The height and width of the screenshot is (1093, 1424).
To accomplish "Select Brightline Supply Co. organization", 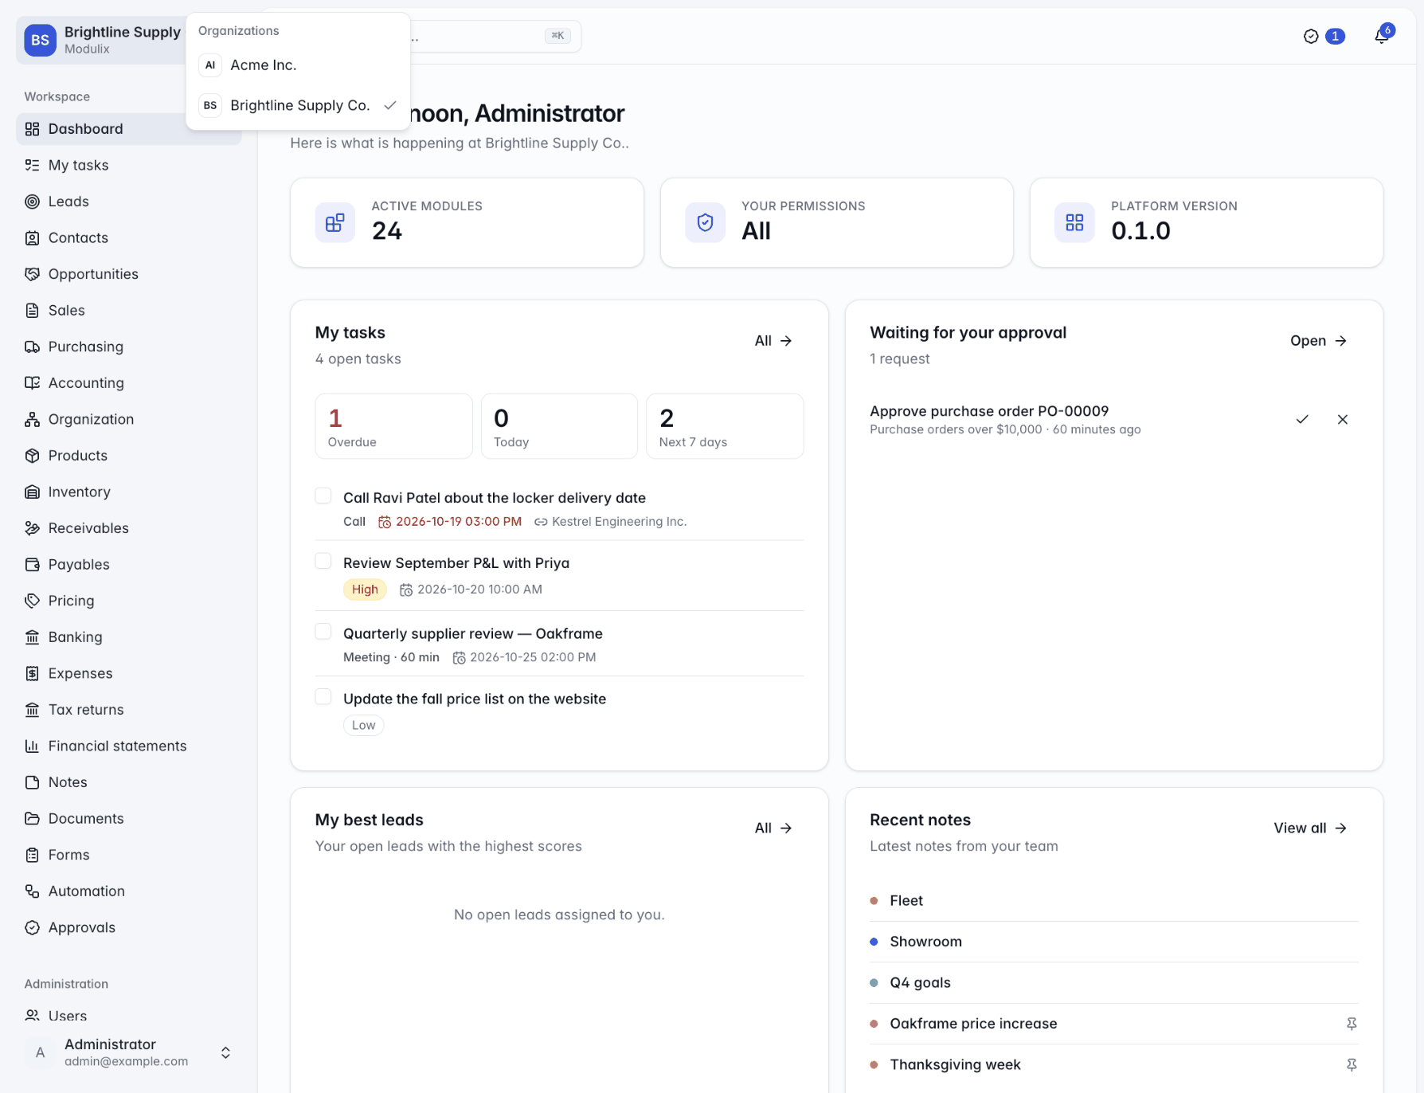I will 298,105.
